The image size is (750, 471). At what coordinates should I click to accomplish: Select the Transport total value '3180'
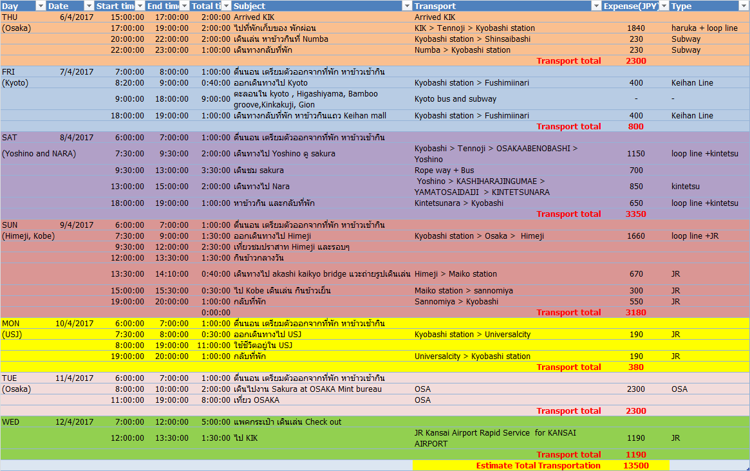coord(636,313)
